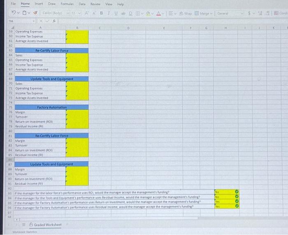Increase font size with larger A icon
288x235 pixels.
[86, 13]
